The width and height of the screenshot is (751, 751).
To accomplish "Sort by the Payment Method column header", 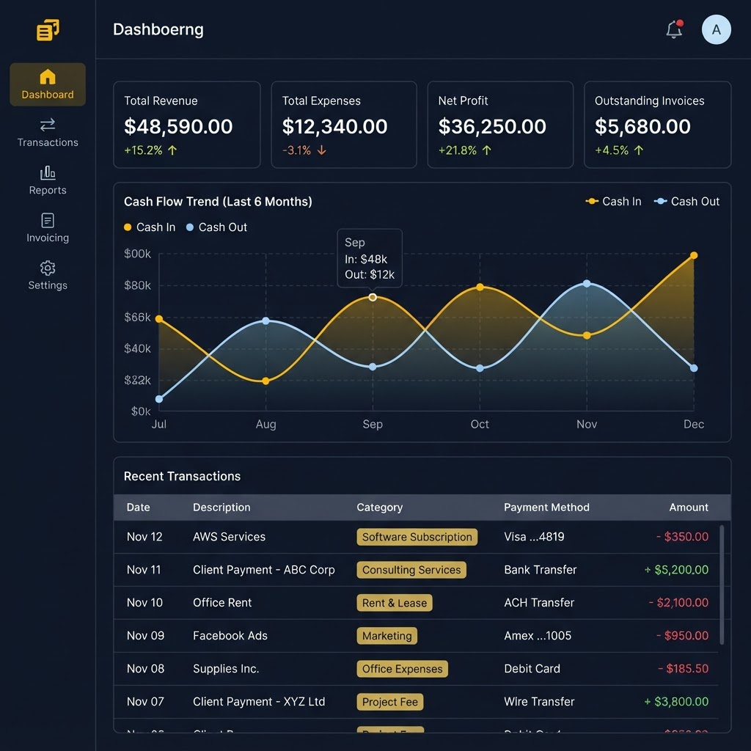I will (x=546, y=508).
